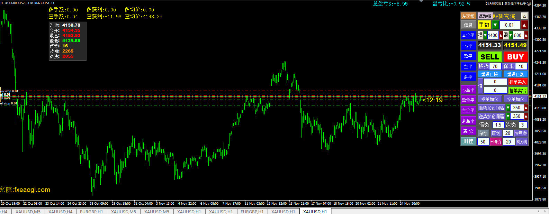
Task: Raise 顺势加仓间隔 value with red up arrow
Action: (x=526, y=108)
